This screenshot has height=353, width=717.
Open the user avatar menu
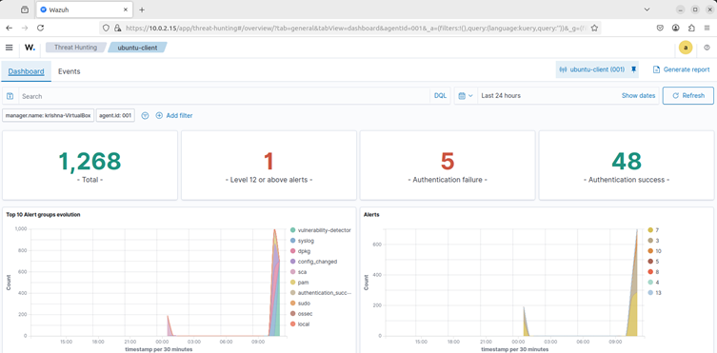(x=686, y=48)
